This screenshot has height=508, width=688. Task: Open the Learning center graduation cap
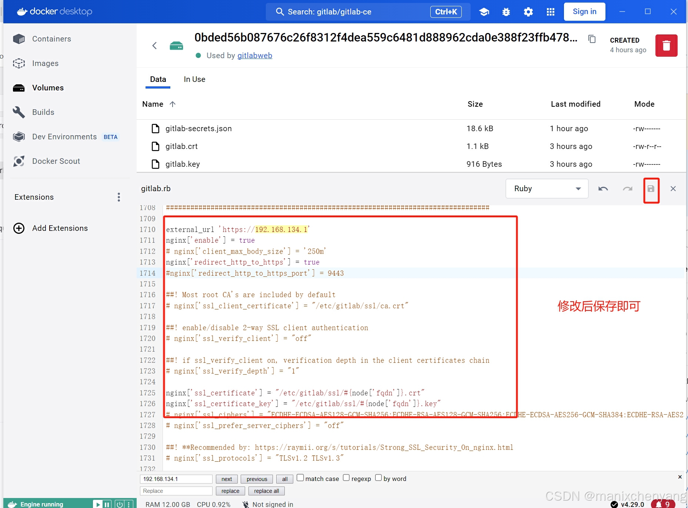(x=484, y=12)
